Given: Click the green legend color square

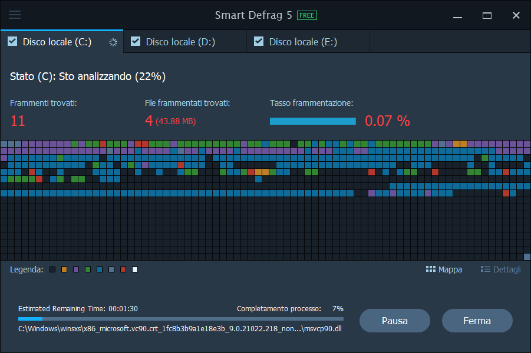Looking at the screenshot, I should coord(88,269).
